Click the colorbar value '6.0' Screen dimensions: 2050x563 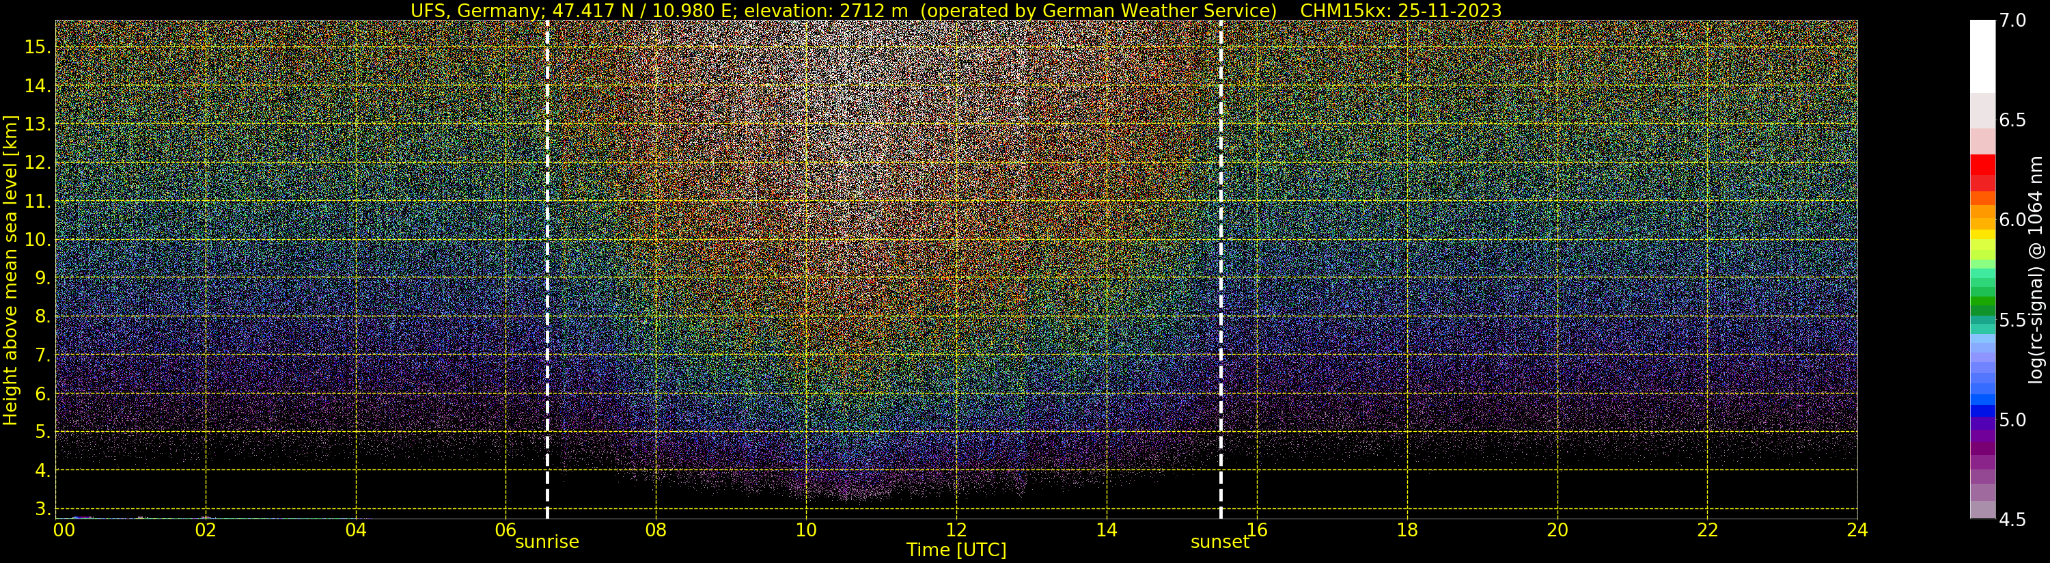point(2012,220)
